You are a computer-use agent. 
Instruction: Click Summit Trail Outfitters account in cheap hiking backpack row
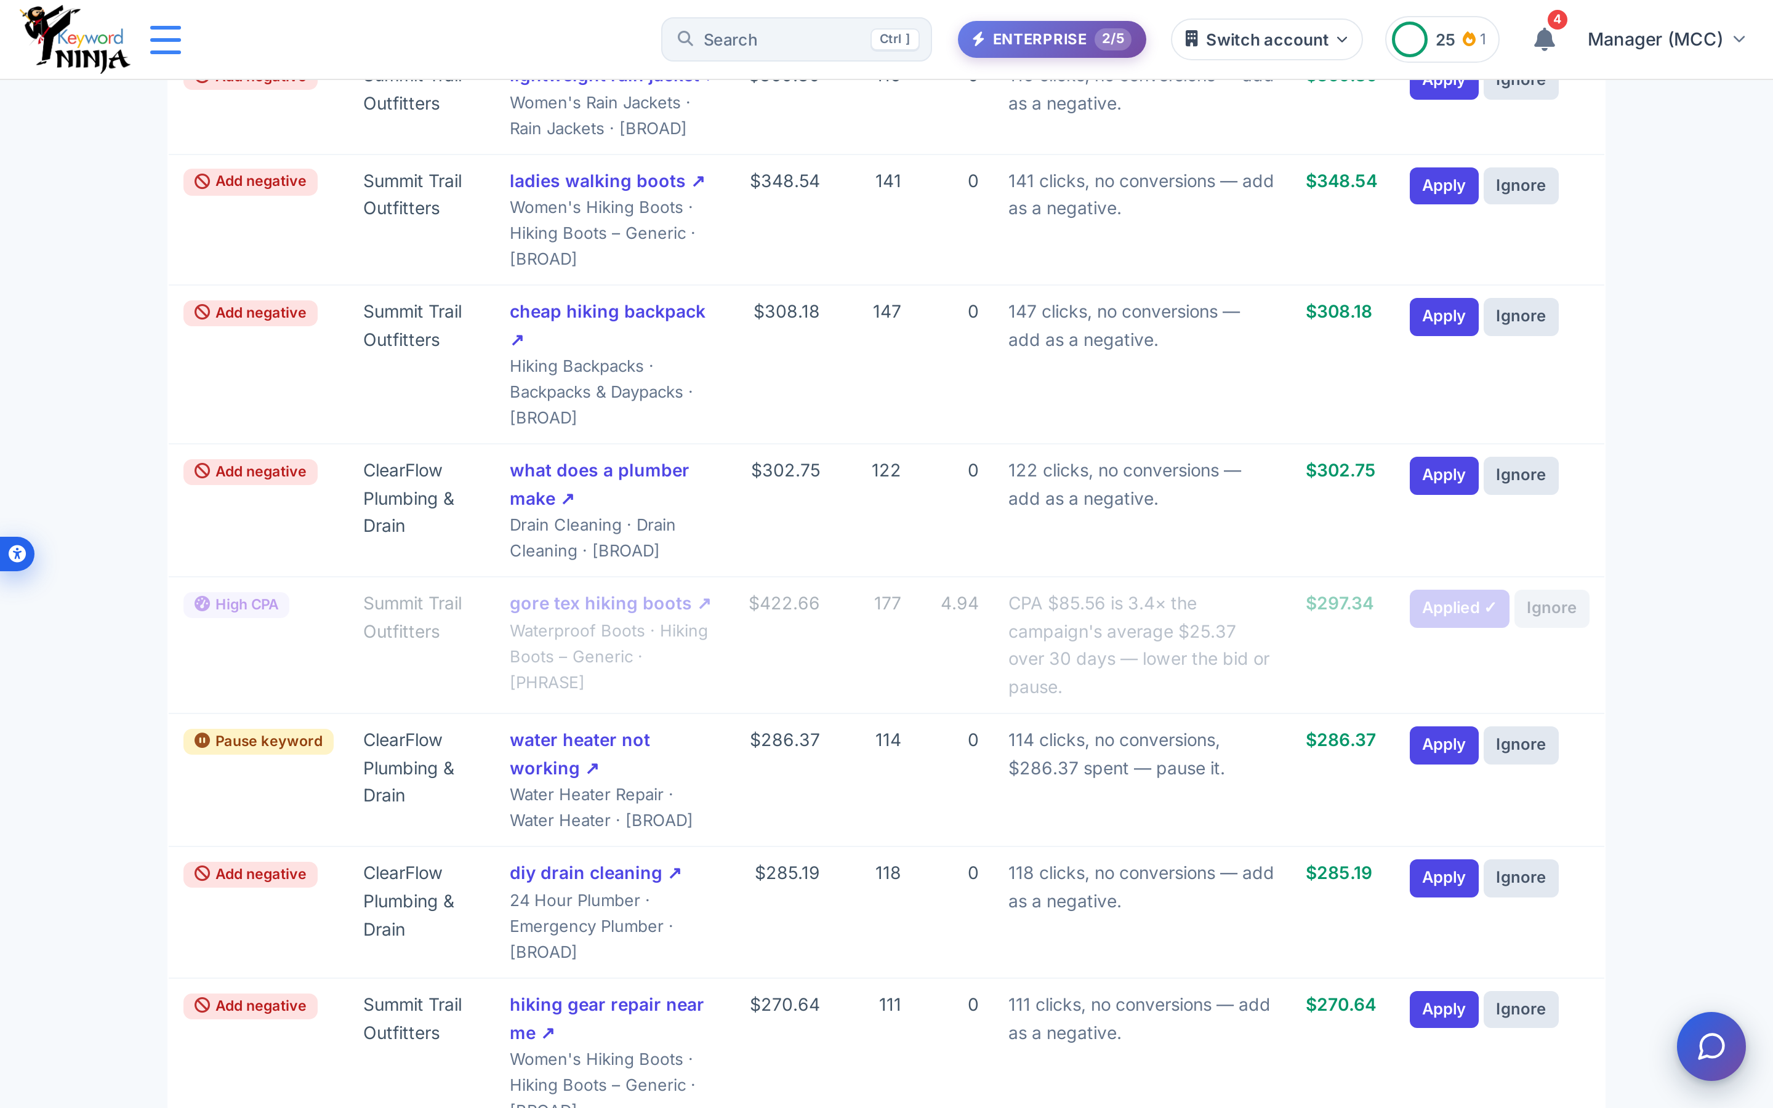point(412,326)
